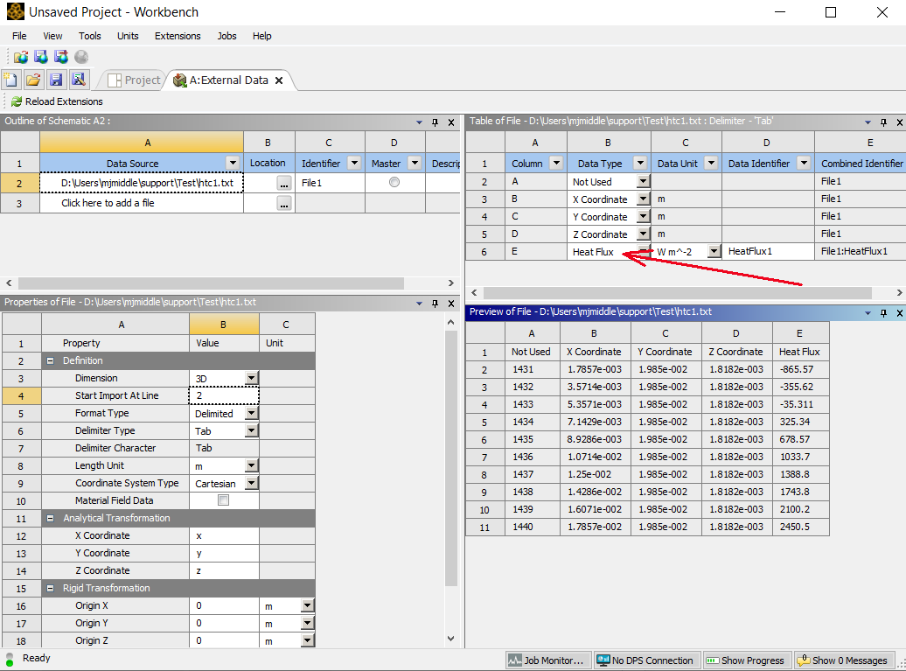Image resolution: width=906 pixels, height=671 pixels.
Task: Open the Preview of File panel options arrow
Action: click(x=868, y=313)
